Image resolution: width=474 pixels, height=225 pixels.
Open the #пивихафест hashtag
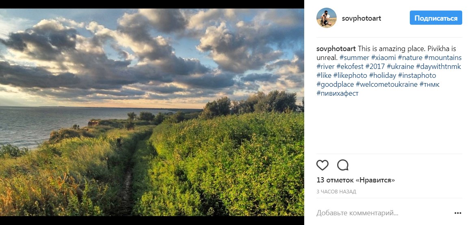coord(338,93)
